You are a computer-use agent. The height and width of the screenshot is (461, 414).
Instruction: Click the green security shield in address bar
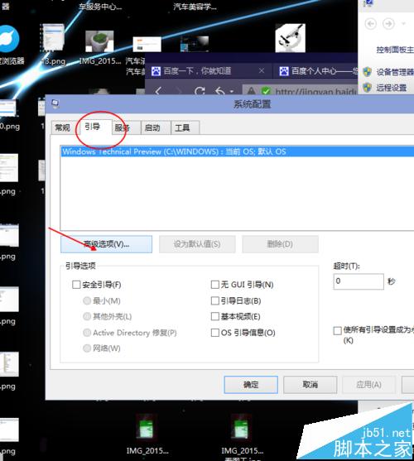266,91
